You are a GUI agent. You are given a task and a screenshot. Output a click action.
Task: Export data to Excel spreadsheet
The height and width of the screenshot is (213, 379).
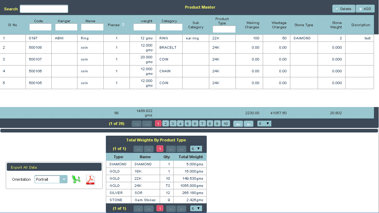pyautogui.click(x=76, y=179)
